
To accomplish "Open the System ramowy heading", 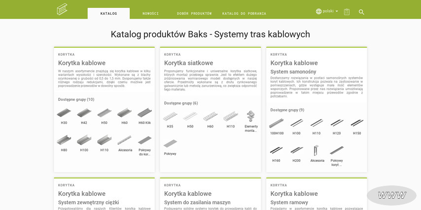I will pyautogui.click(x=289, y=202).
